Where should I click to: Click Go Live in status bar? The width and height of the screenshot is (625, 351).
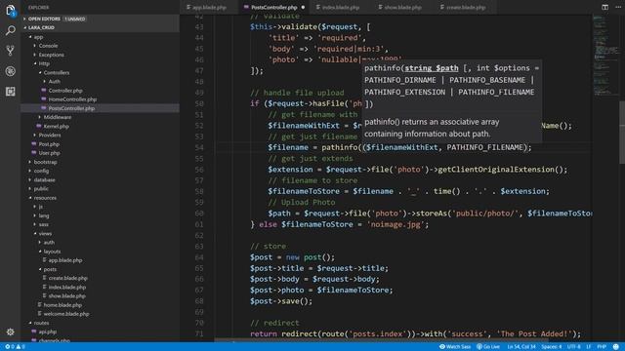488,347
